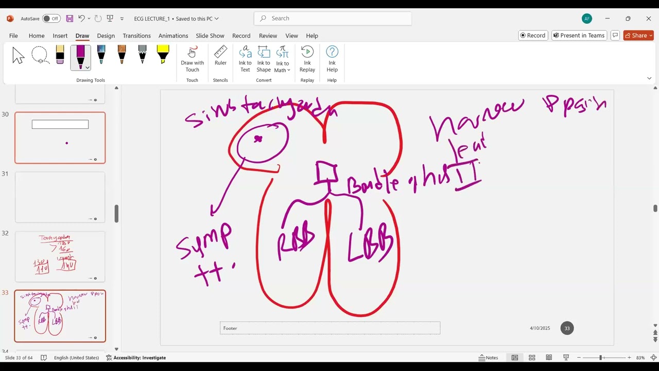Viewport: 659px width, 371px height.
Task: Open the View tab
Action: coord(292,36)
